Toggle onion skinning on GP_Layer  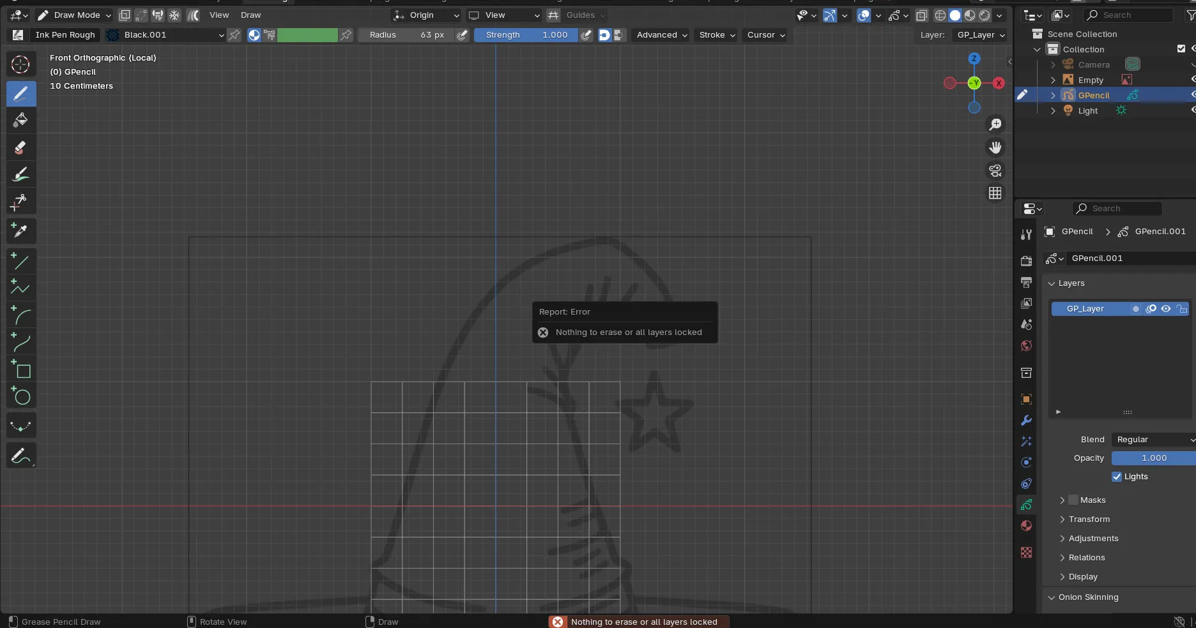pos(1151,309)
